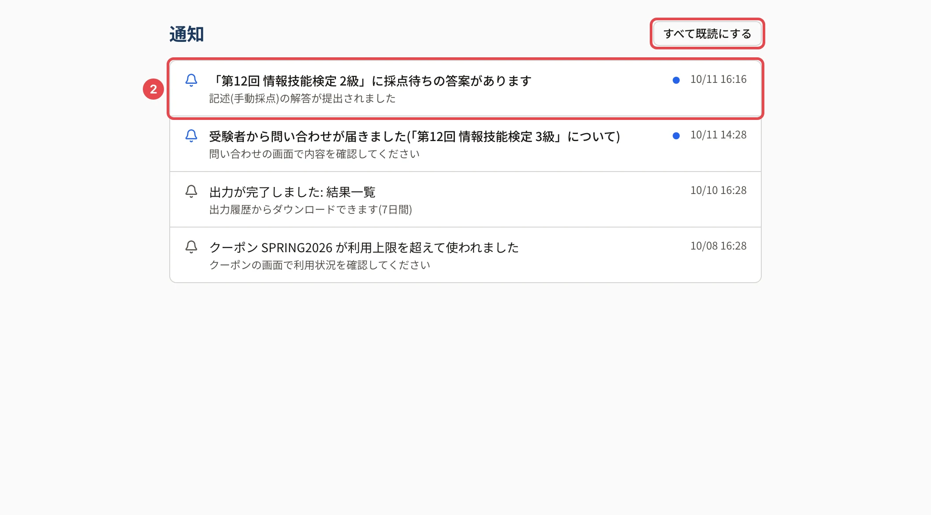Click timestamp 10/08 16:28
The width and height of the screenshot is (931, 515).
pos(718,246)
